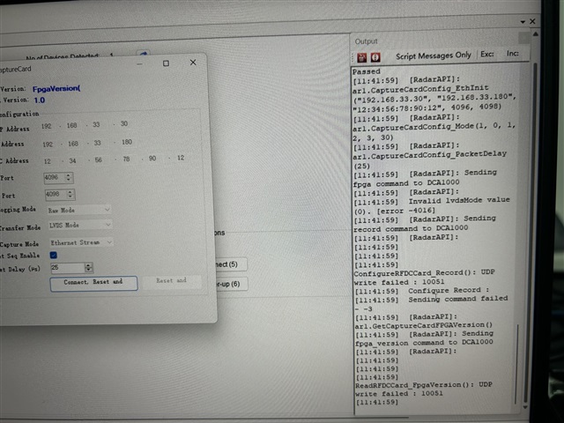This screenshot has width=564, height=423.
Task: Click the arl.CaptureCardConfig_PacketDelay log line
Action: (430, 155)
